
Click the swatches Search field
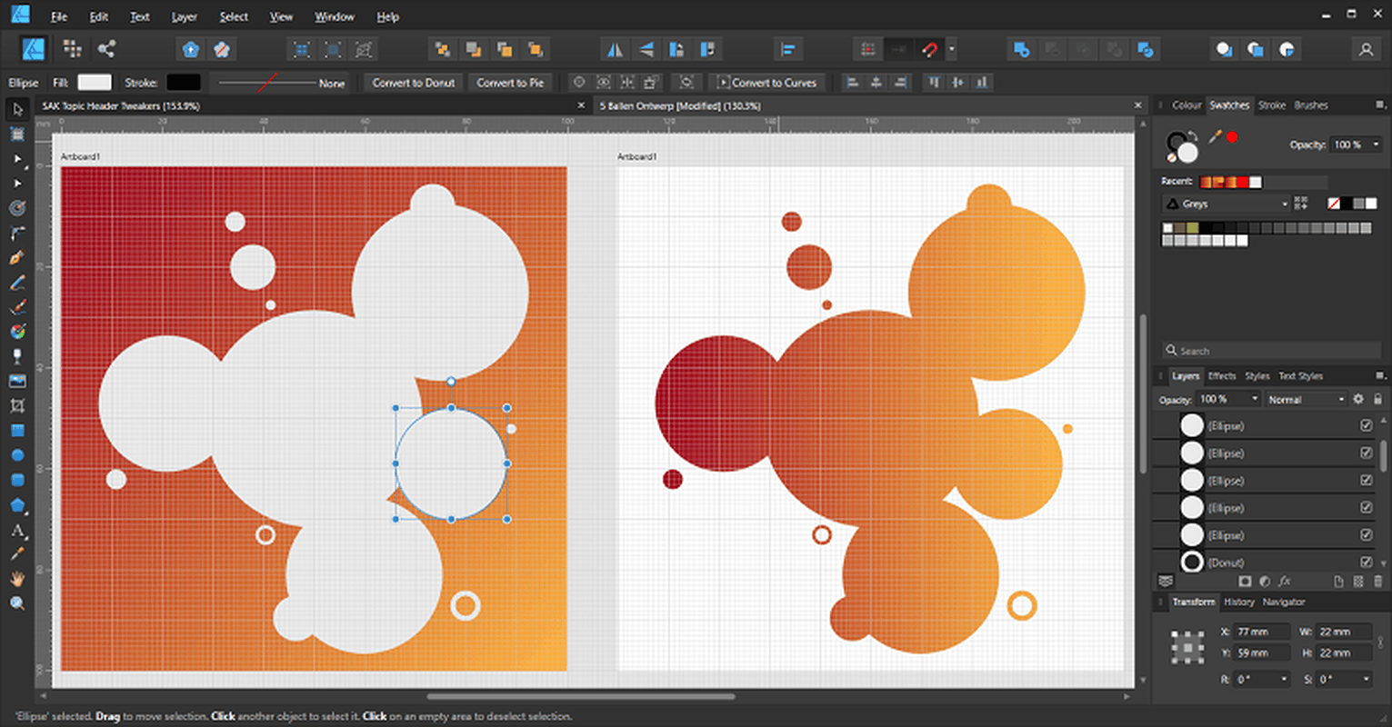click(1271, 351)
